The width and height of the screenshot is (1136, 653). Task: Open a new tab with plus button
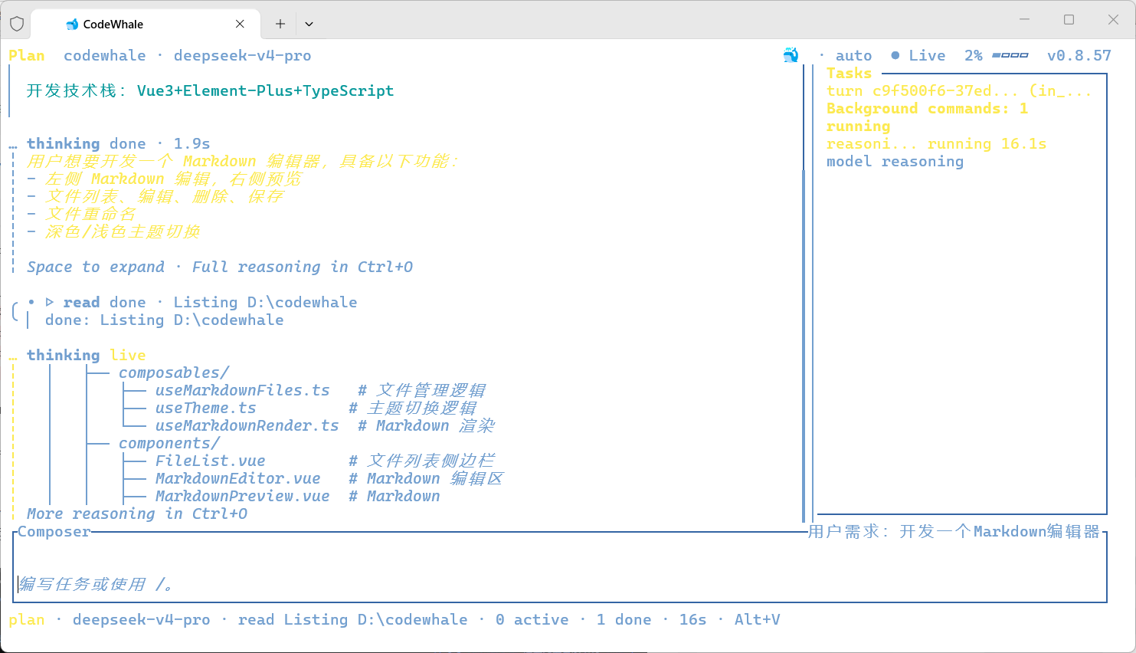280,24
